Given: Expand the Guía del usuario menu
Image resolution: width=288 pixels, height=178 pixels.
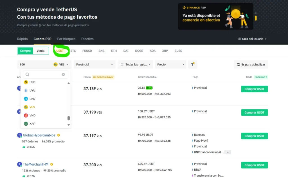Looking at the screenshot, I should [x=252, y=39].
